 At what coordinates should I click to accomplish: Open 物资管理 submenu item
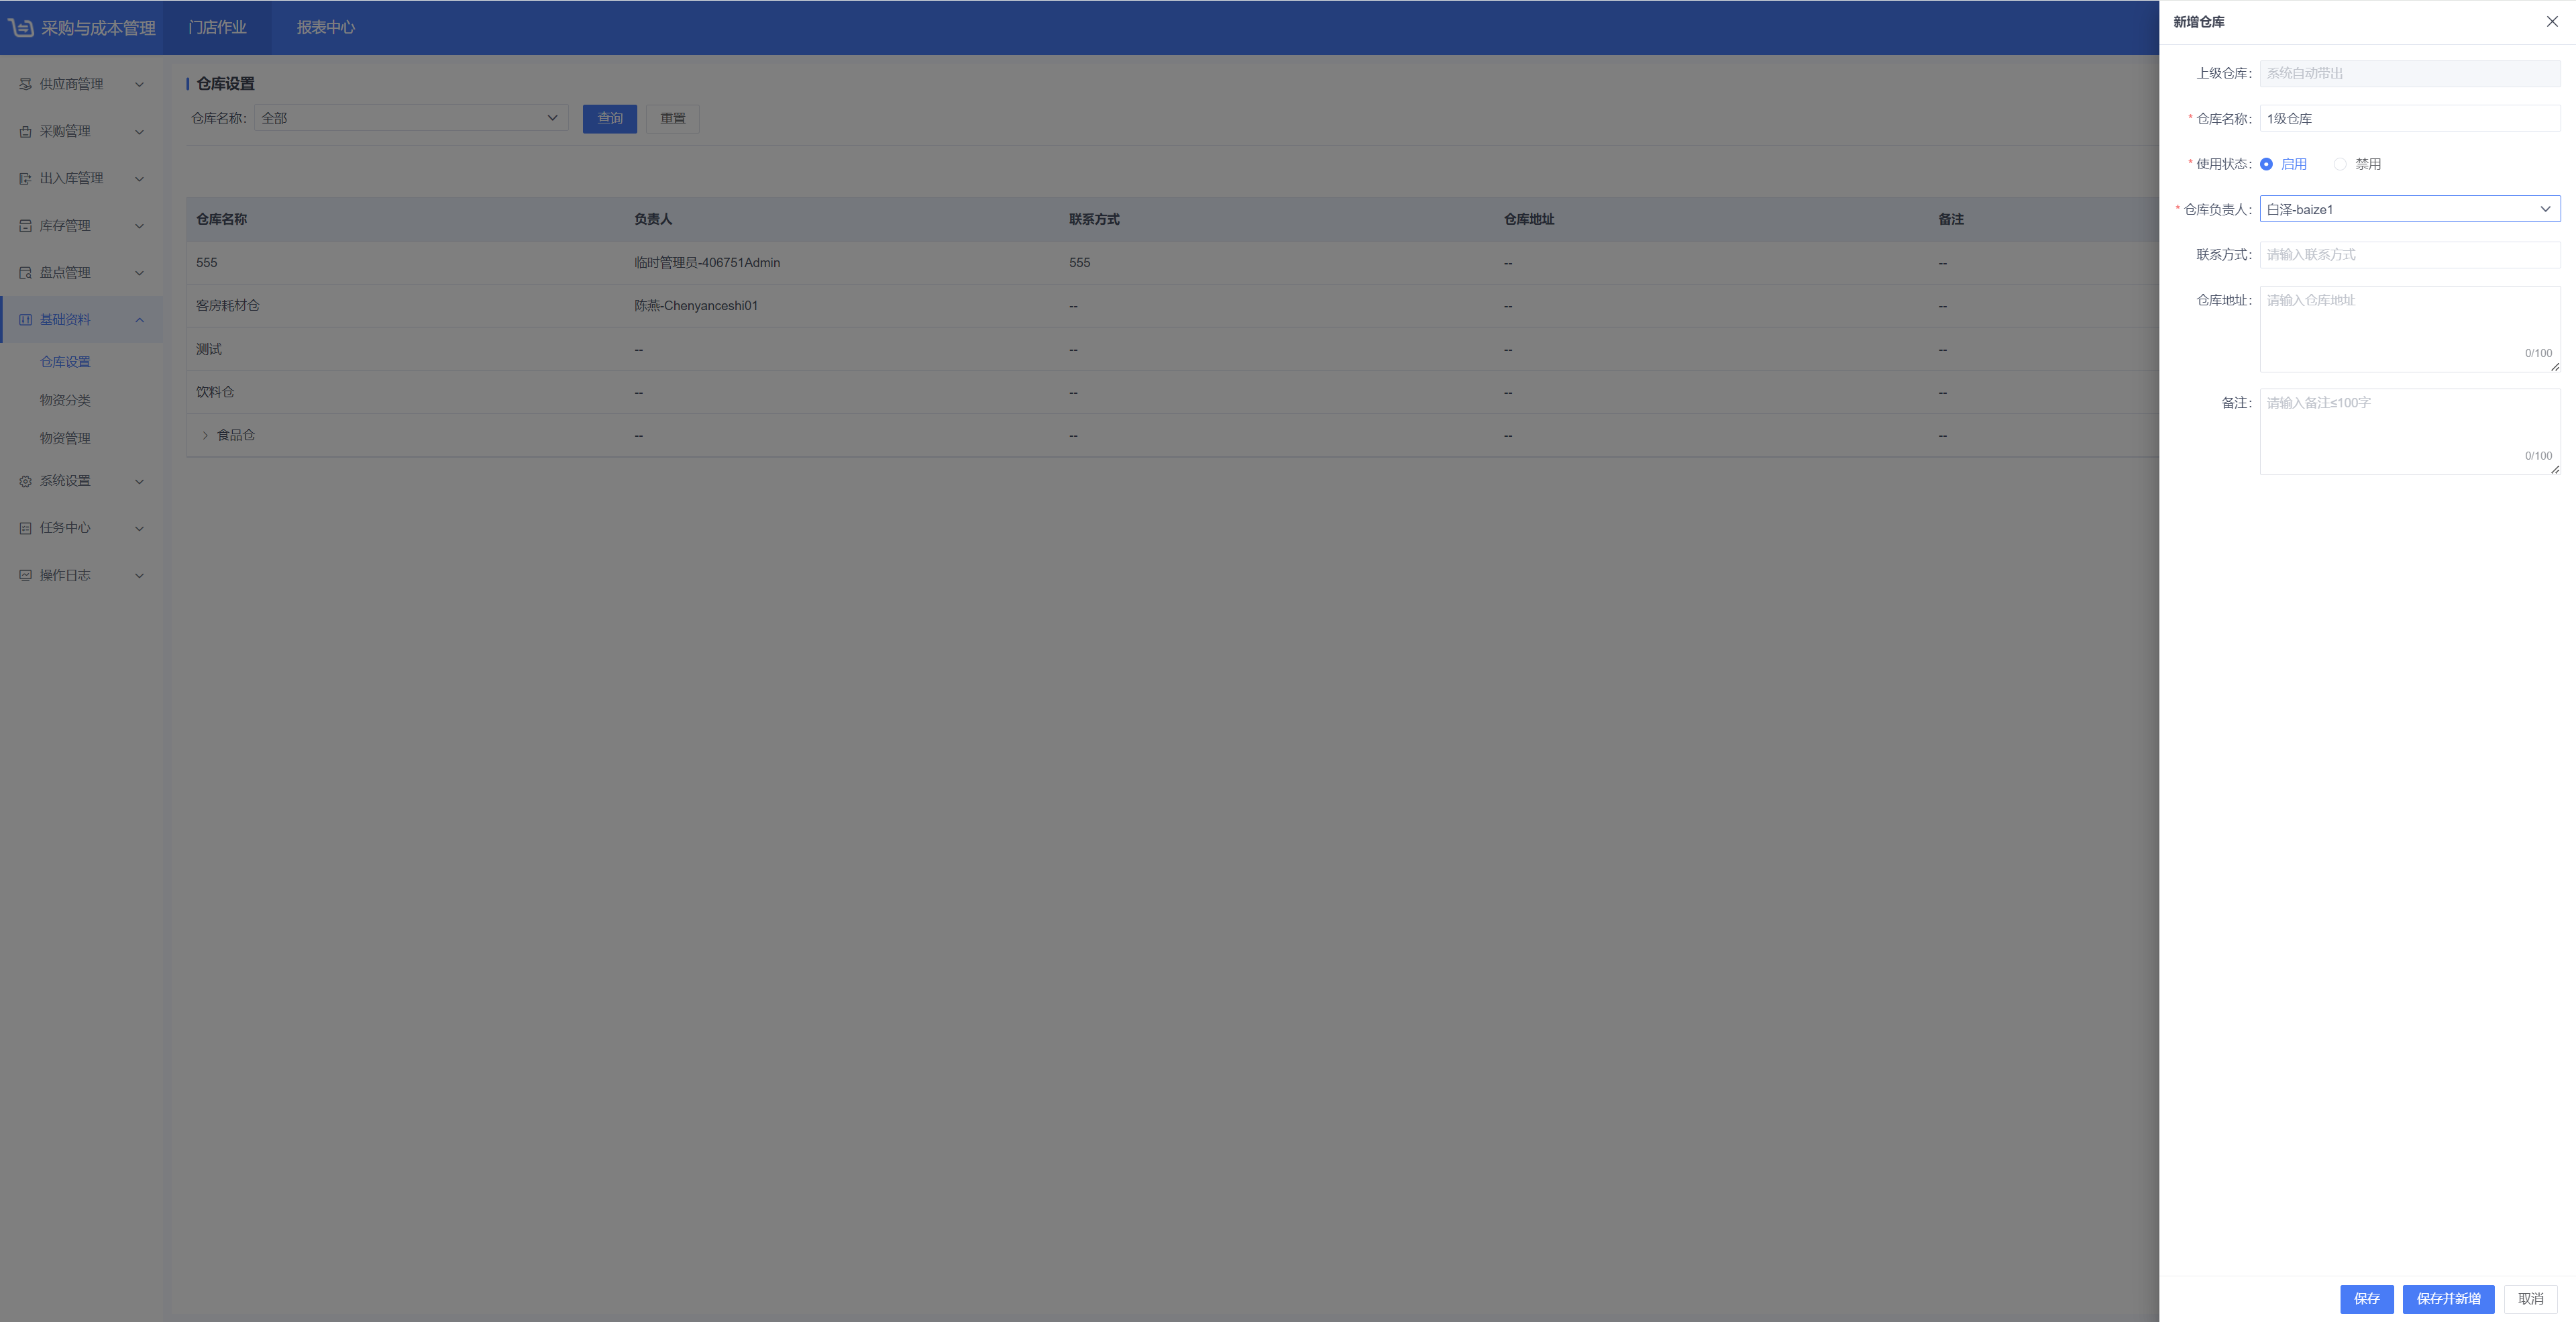65,438
